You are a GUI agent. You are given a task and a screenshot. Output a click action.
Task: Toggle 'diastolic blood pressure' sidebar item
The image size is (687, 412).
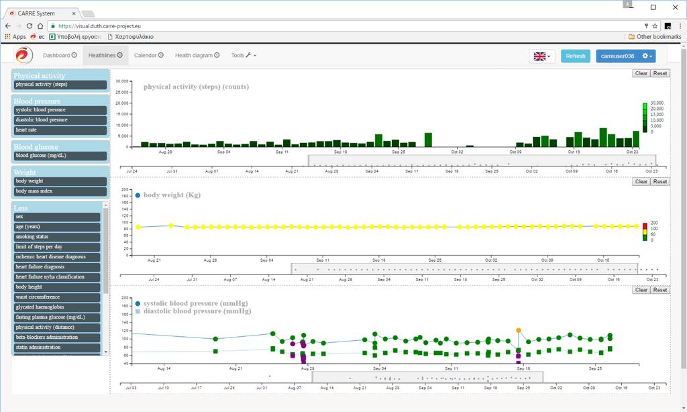click(60, 120)
